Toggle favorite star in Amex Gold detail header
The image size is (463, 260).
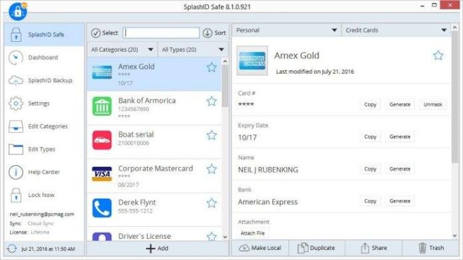[x=438, y=55]
